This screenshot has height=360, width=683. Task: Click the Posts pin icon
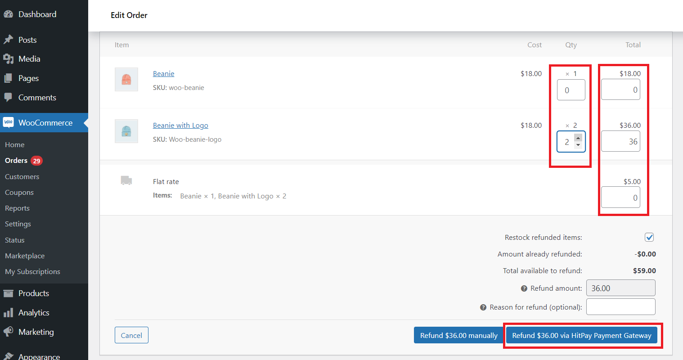8,40
